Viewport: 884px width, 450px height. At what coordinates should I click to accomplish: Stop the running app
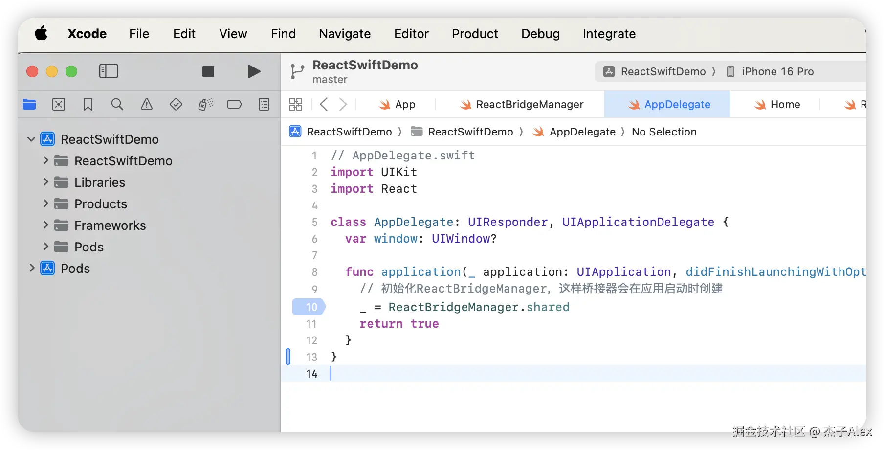(x=208, y=71)
